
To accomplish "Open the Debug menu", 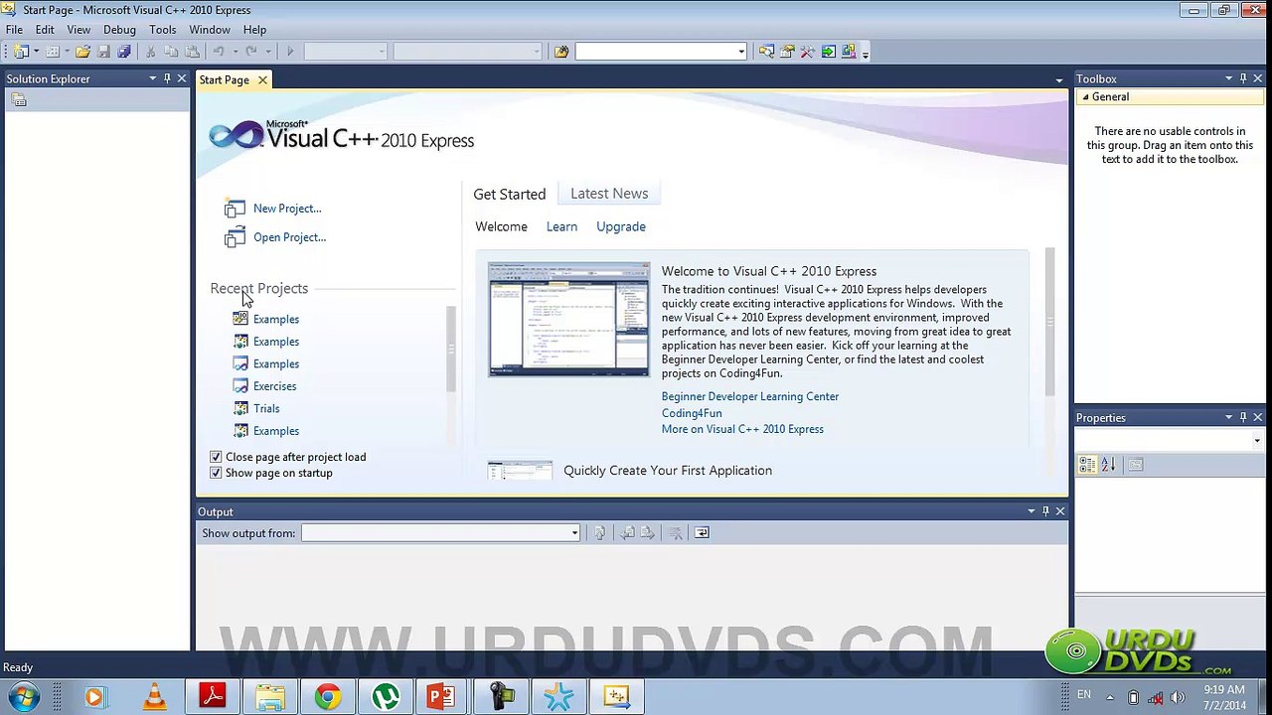I will click(x=119, y=30).
